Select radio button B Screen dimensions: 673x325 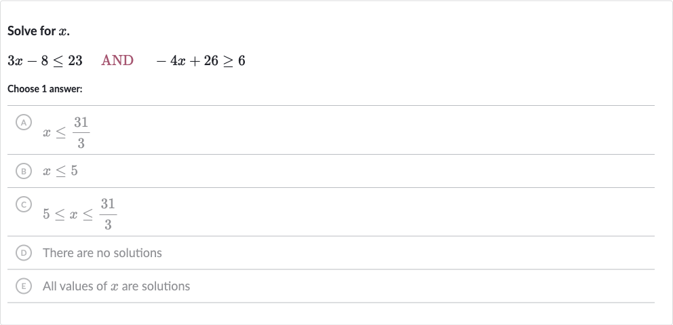(24, 171)
